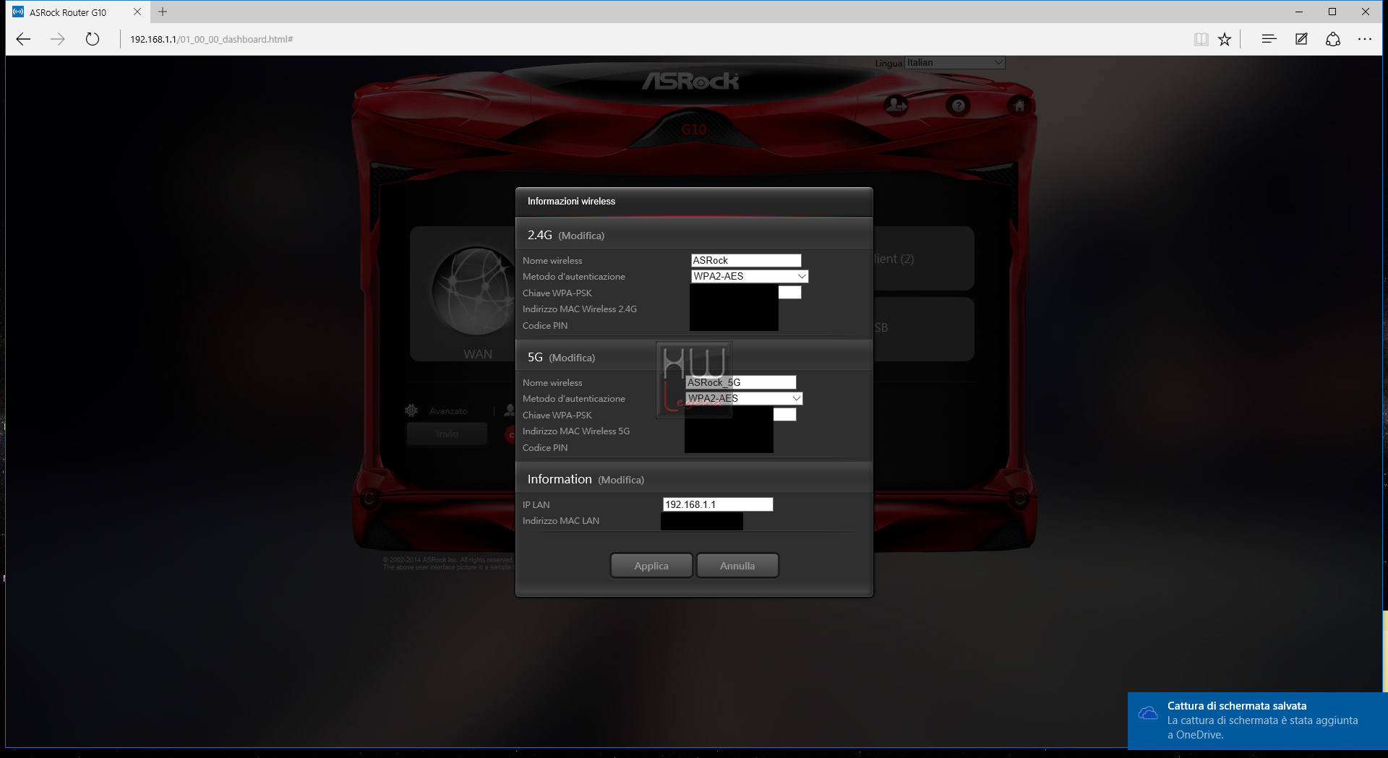Click the address bar URL

coord(211,39)
